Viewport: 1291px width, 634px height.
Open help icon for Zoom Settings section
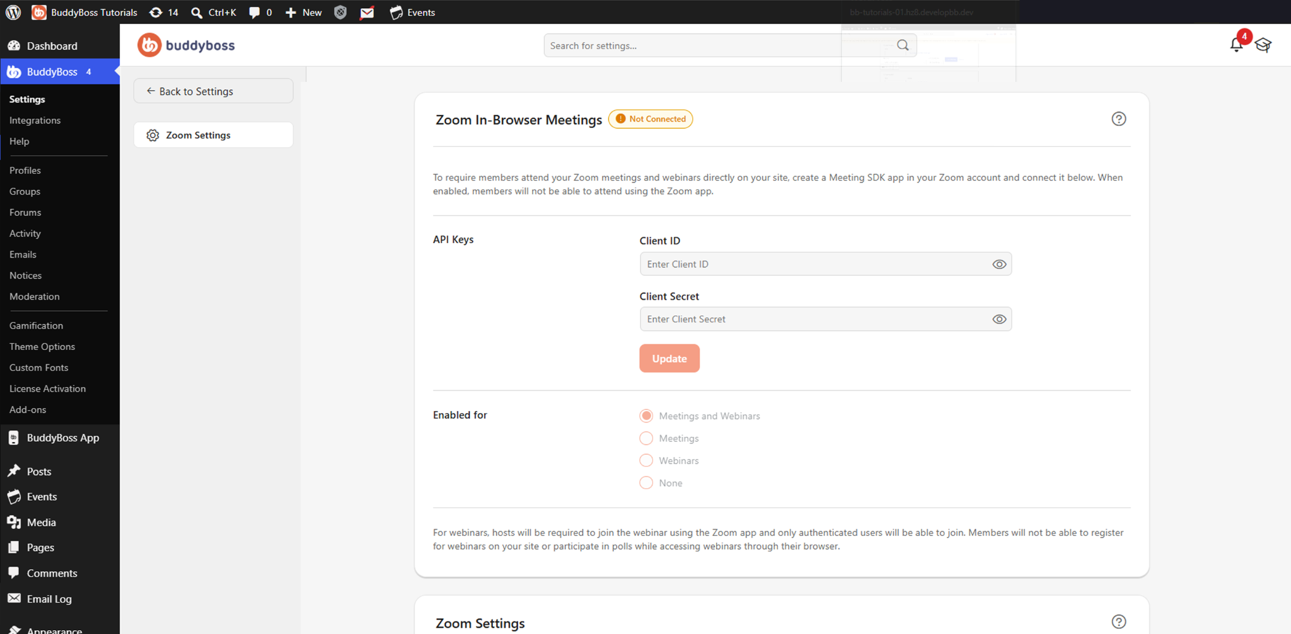point(1119,622)
